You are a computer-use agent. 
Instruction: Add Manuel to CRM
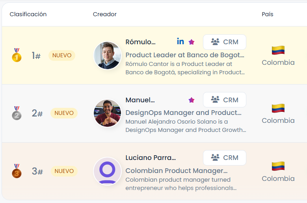pos(225,100)
